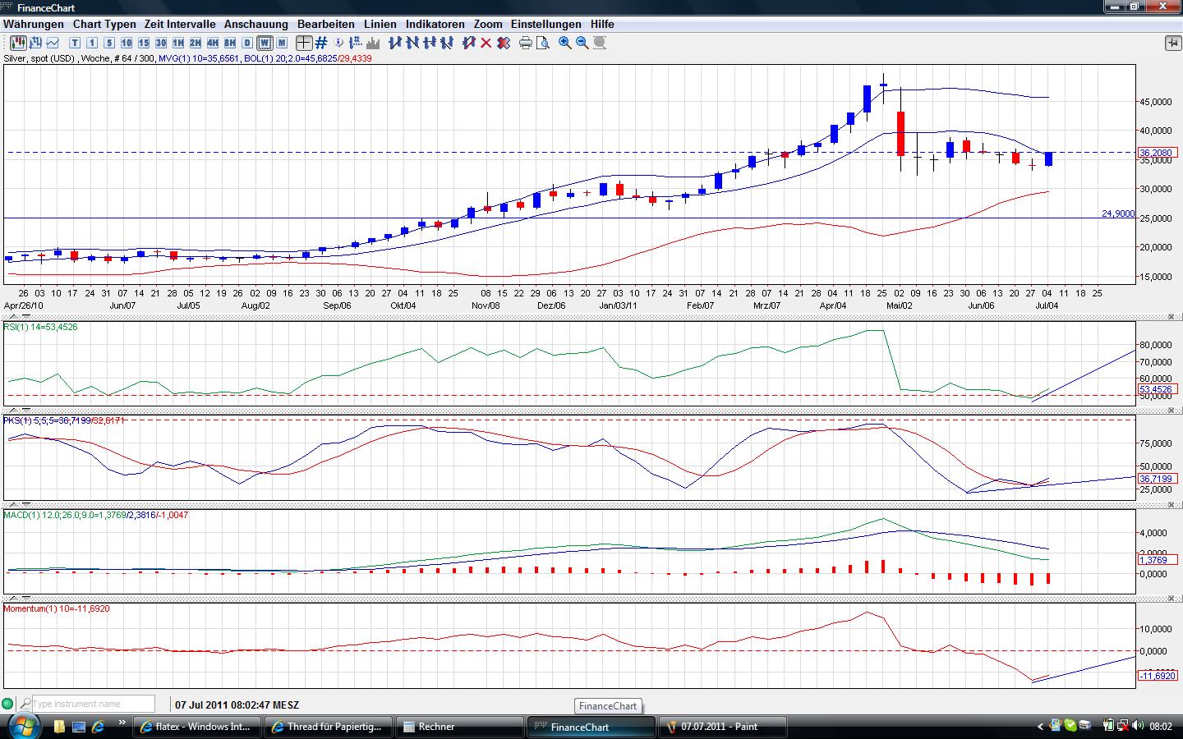Toggle the grey volume bars icon
The image size is (1183, 739).
click(x=374, y=43)
